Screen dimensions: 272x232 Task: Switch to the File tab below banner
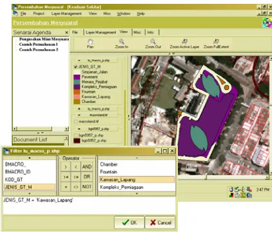(x=75, y=32)
